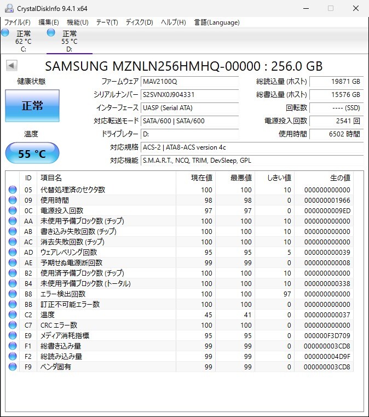
Task: Click the 現在値 column header
Action: (x=195, y=178)
